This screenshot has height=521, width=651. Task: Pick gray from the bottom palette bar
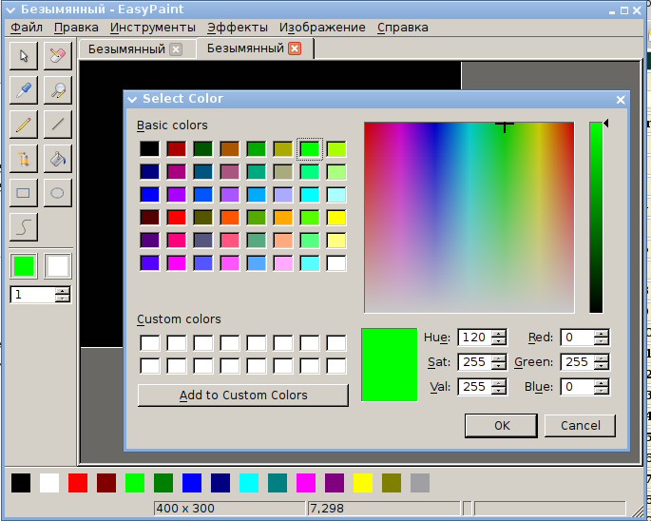pyautogui.click(x=420, y=483)
